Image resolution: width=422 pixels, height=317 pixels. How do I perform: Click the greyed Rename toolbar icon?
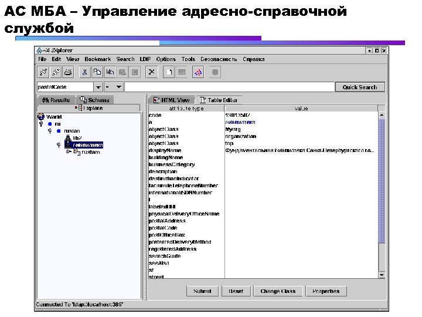point(182,72)
